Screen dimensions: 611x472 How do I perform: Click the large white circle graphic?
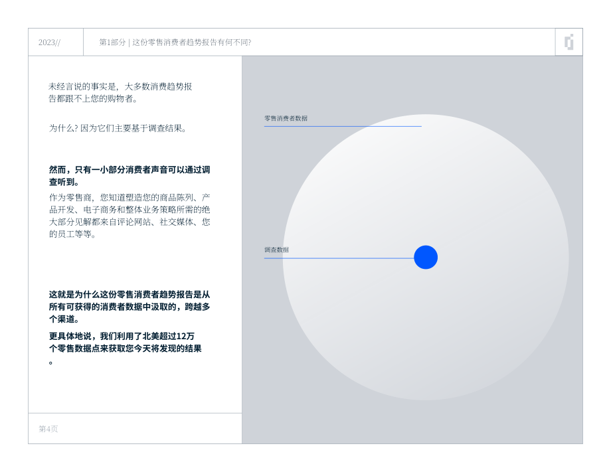pos(426,257)
